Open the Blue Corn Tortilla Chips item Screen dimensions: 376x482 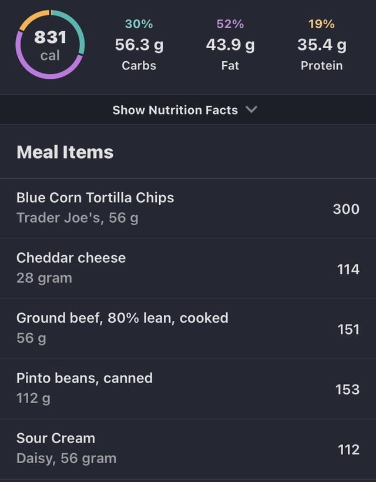[95, 198]
